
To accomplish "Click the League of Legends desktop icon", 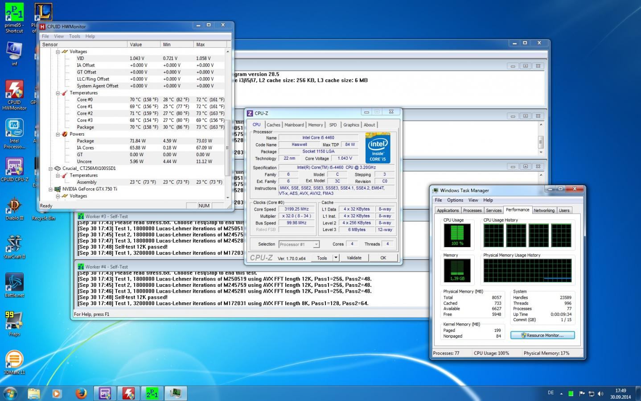I will (x=43, y=12).
